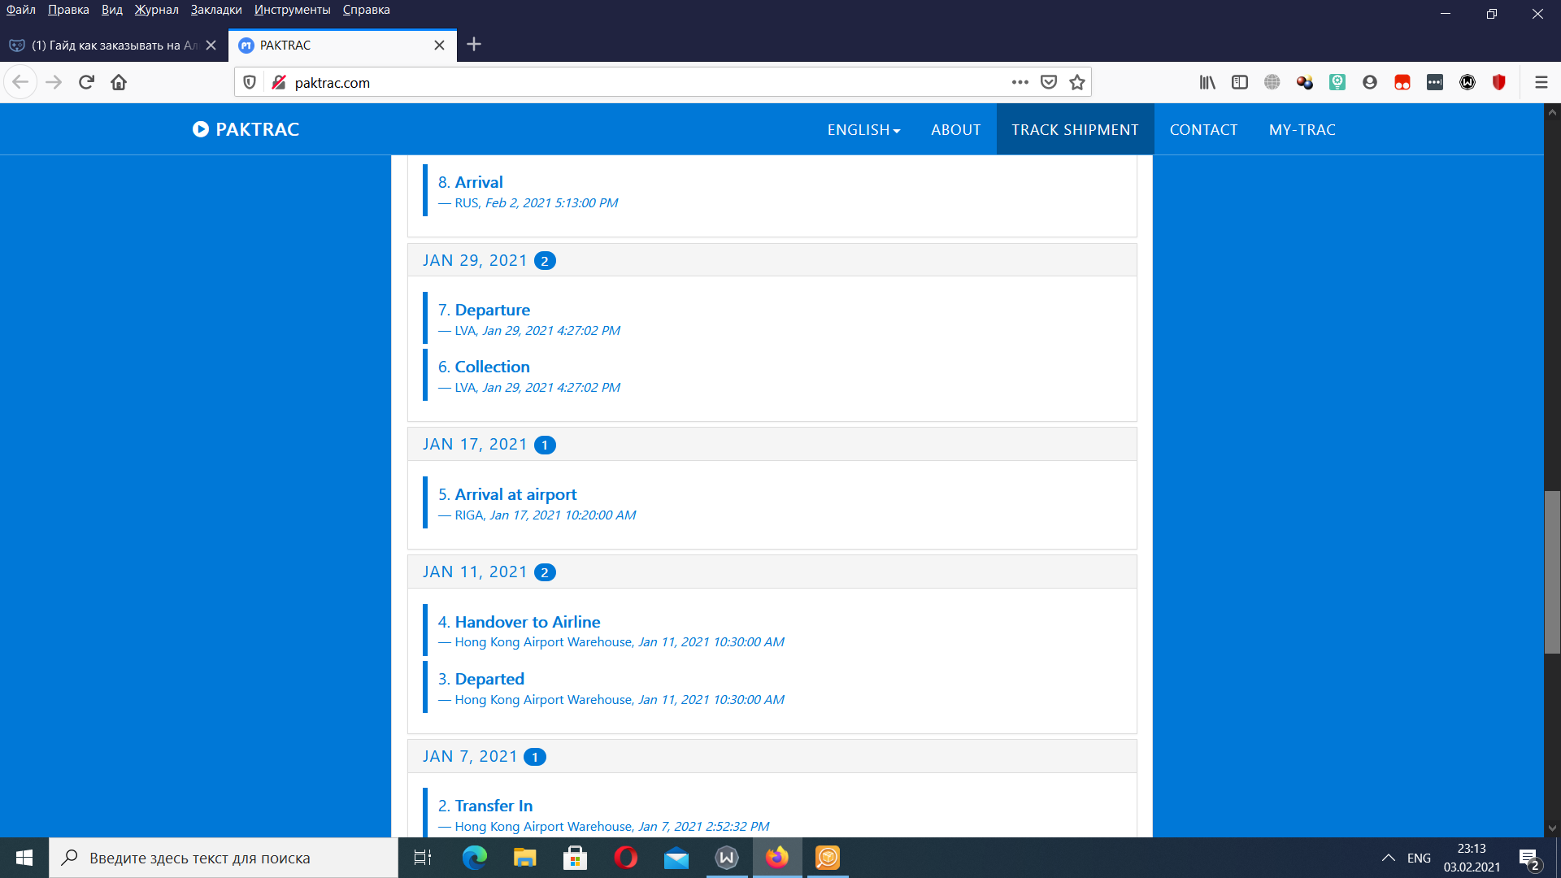The width and height of the screenshot is (1561, 878).
Task: Switch to the Гайд как заказывать tab
Action: pos(114,46)
